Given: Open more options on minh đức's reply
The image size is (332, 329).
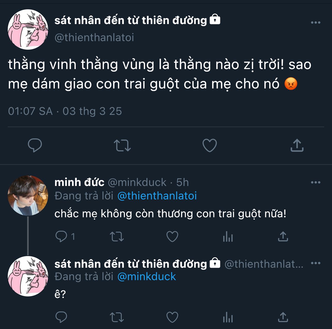Looking at the screenshot, I should [315, 182].
